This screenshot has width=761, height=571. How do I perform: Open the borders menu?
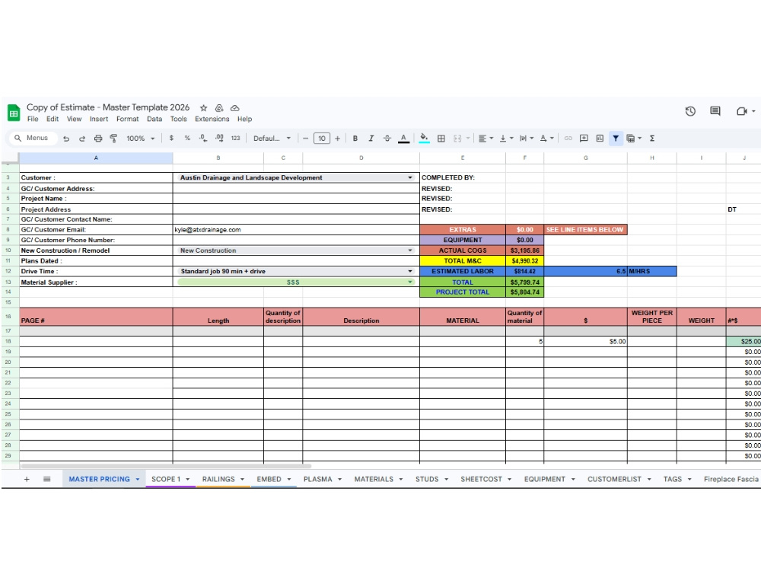tap(441, 139)
